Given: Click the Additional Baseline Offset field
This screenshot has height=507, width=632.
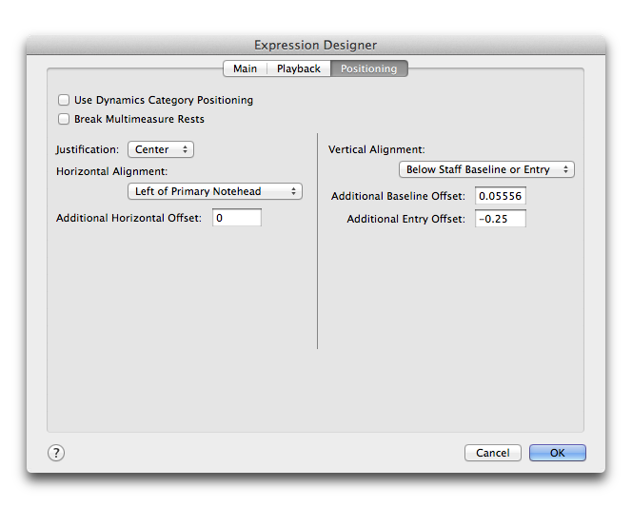Looking at the screenshot, I should pos(501,196).
